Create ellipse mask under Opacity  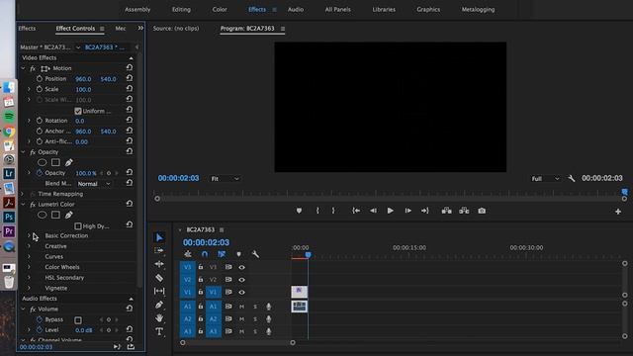[42, 162]
